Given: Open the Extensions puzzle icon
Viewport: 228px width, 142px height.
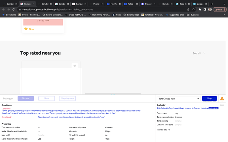Looking at the screenshot, I should pos(200,10).
